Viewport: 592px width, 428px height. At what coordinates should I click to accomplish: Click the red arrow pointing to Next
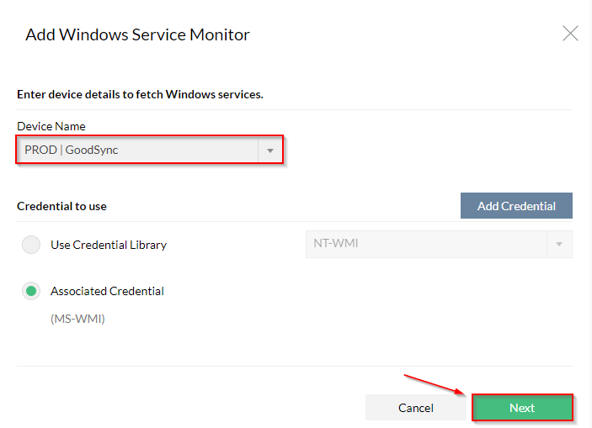click(435, 384)
